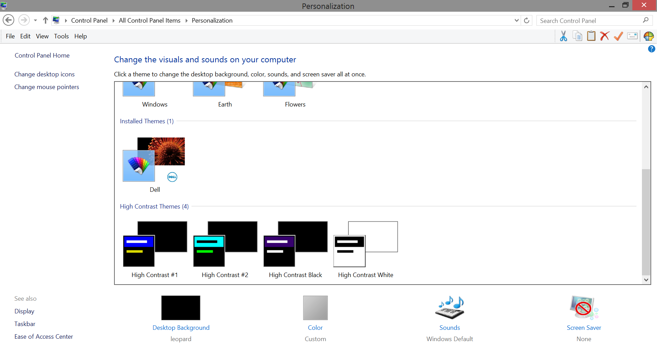The height and width of the screenshot is (350, 657).
Task: Open the recent pages history chevron
Action: pyautogui.click(x=35, y=20)
